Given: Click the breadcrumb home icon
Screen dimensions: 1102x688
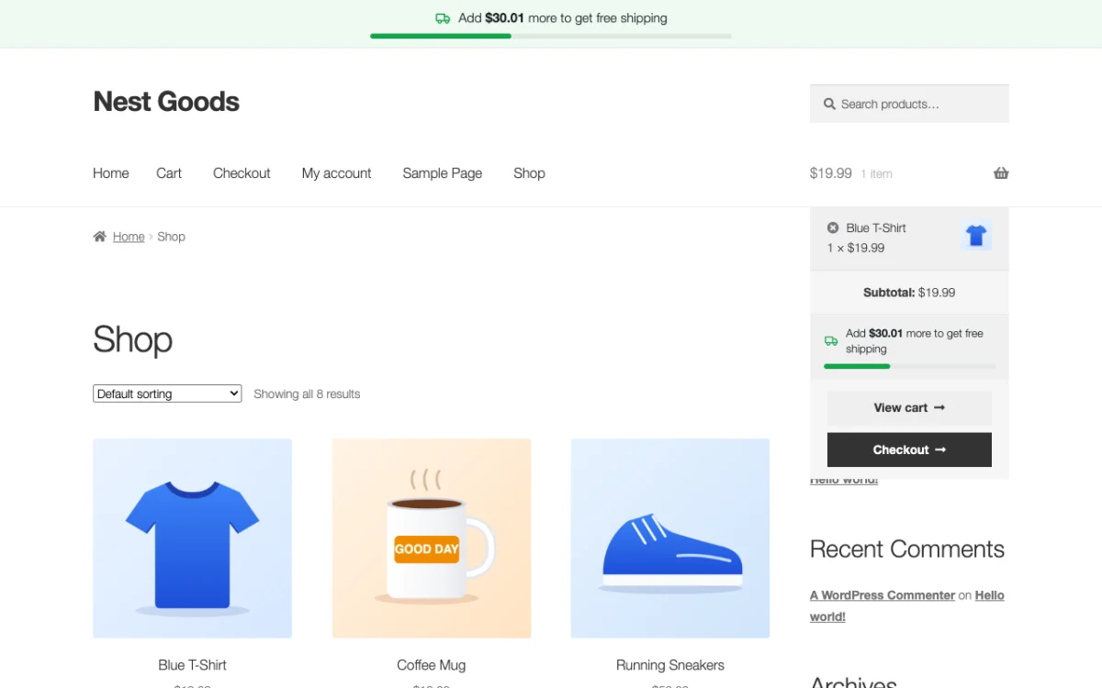Looking at the screenshot, I should (100, 237).
